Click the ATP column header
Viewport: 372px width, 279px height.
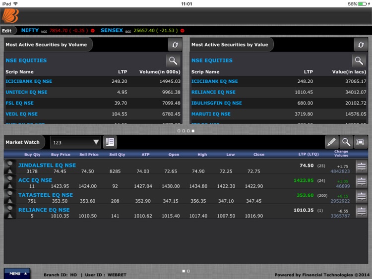click(146, 155)
